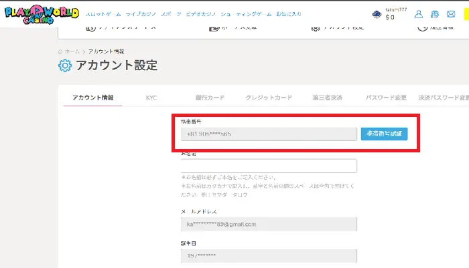This screenshot has height=268, width=469.
Task: Open the スロットゲーム menu
Action: [x=103, y=13]
